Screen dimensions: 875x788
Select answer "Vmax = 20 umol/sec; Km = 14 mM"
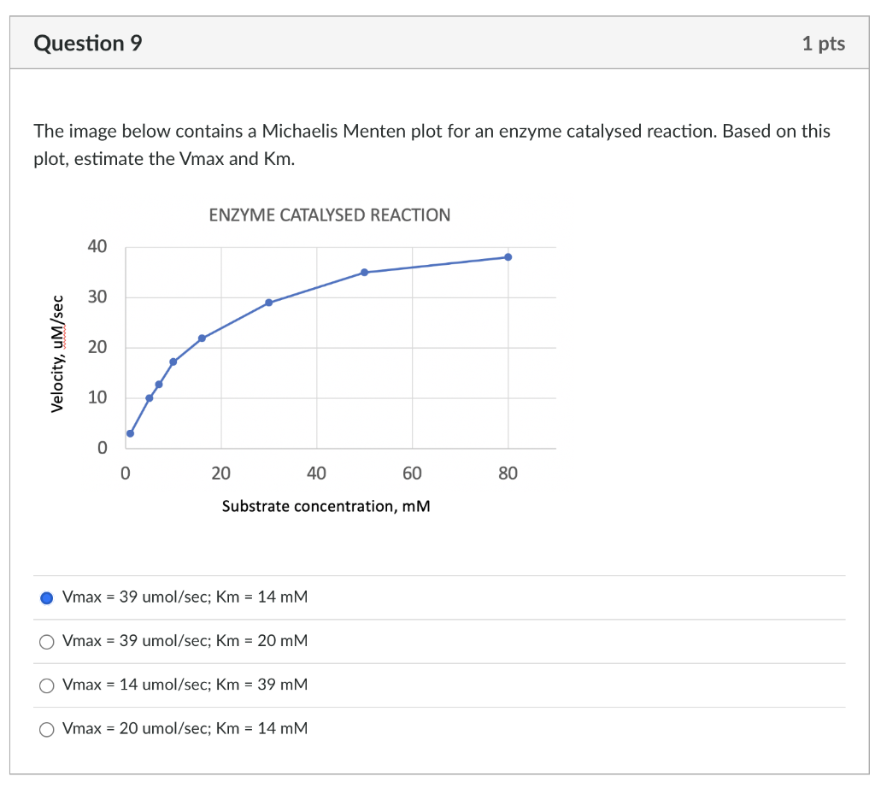pos(46,729)
